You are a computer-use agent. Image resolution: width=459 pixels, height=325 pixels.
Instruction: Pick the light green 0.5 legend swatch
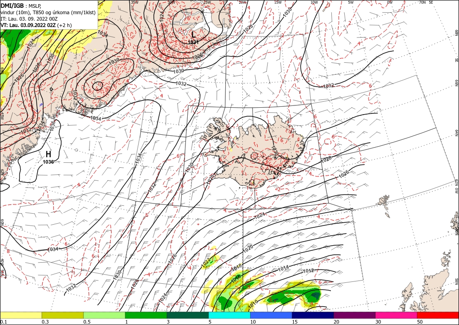[x=104, y=315]
